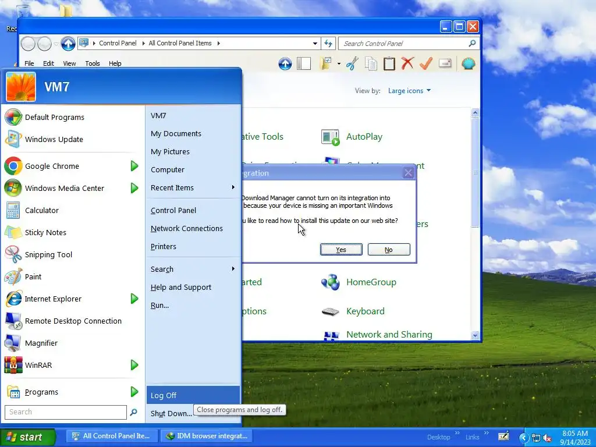The width and height of the screenshot is (596, 447).
Task: Click the orange checkmark toolbar icon
Action: pos(426,63)
